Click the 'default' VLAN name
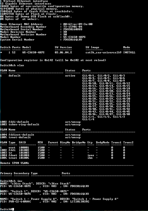 click(14, 76)
